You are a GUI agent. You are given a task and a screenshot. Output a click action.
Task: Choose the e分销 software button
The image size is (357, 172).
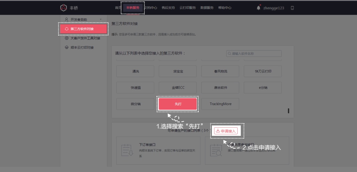[x=263, y=88]
